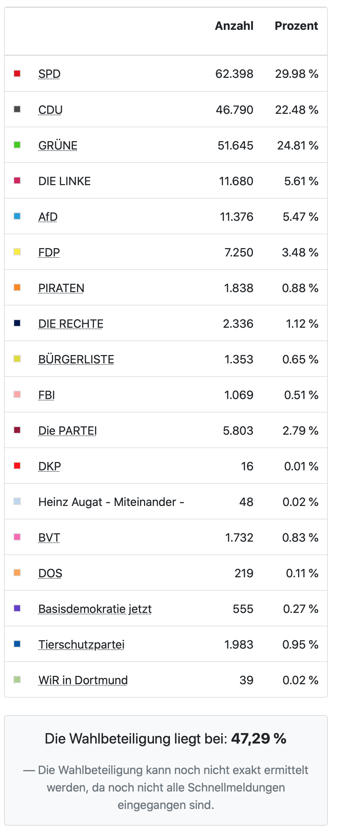Click the SPD vote count 62.398

click(234, 74)
